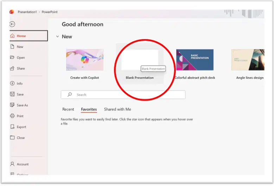The height and width of the screenshot is (186, 274).
Task: Click the Create with Copilot label
Action: [84, 78]
